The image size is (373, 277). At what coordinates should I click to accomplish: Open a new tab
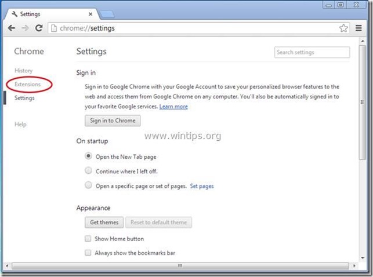(x=107, y=14)
